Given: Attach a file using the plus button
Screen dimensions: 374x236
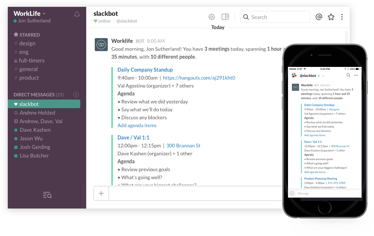Looking at the screenshot, I should click(101, 193).
